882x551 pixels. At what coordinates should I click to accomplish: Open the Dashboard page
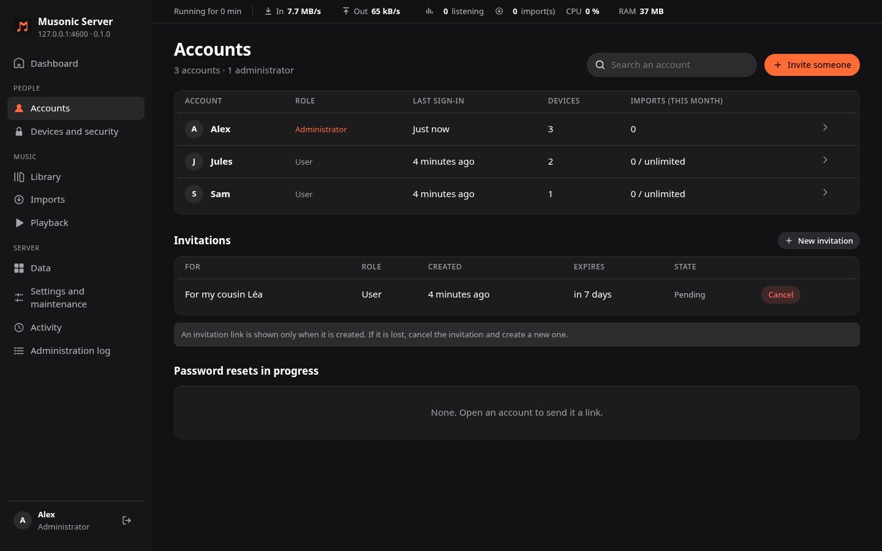[x=76, y=63]
